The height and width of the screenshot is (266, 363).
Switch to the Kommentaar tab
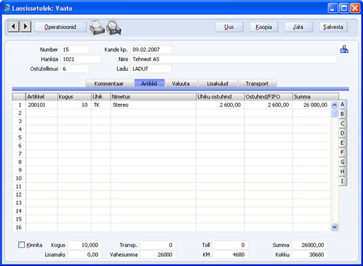(x=109, y=83)
